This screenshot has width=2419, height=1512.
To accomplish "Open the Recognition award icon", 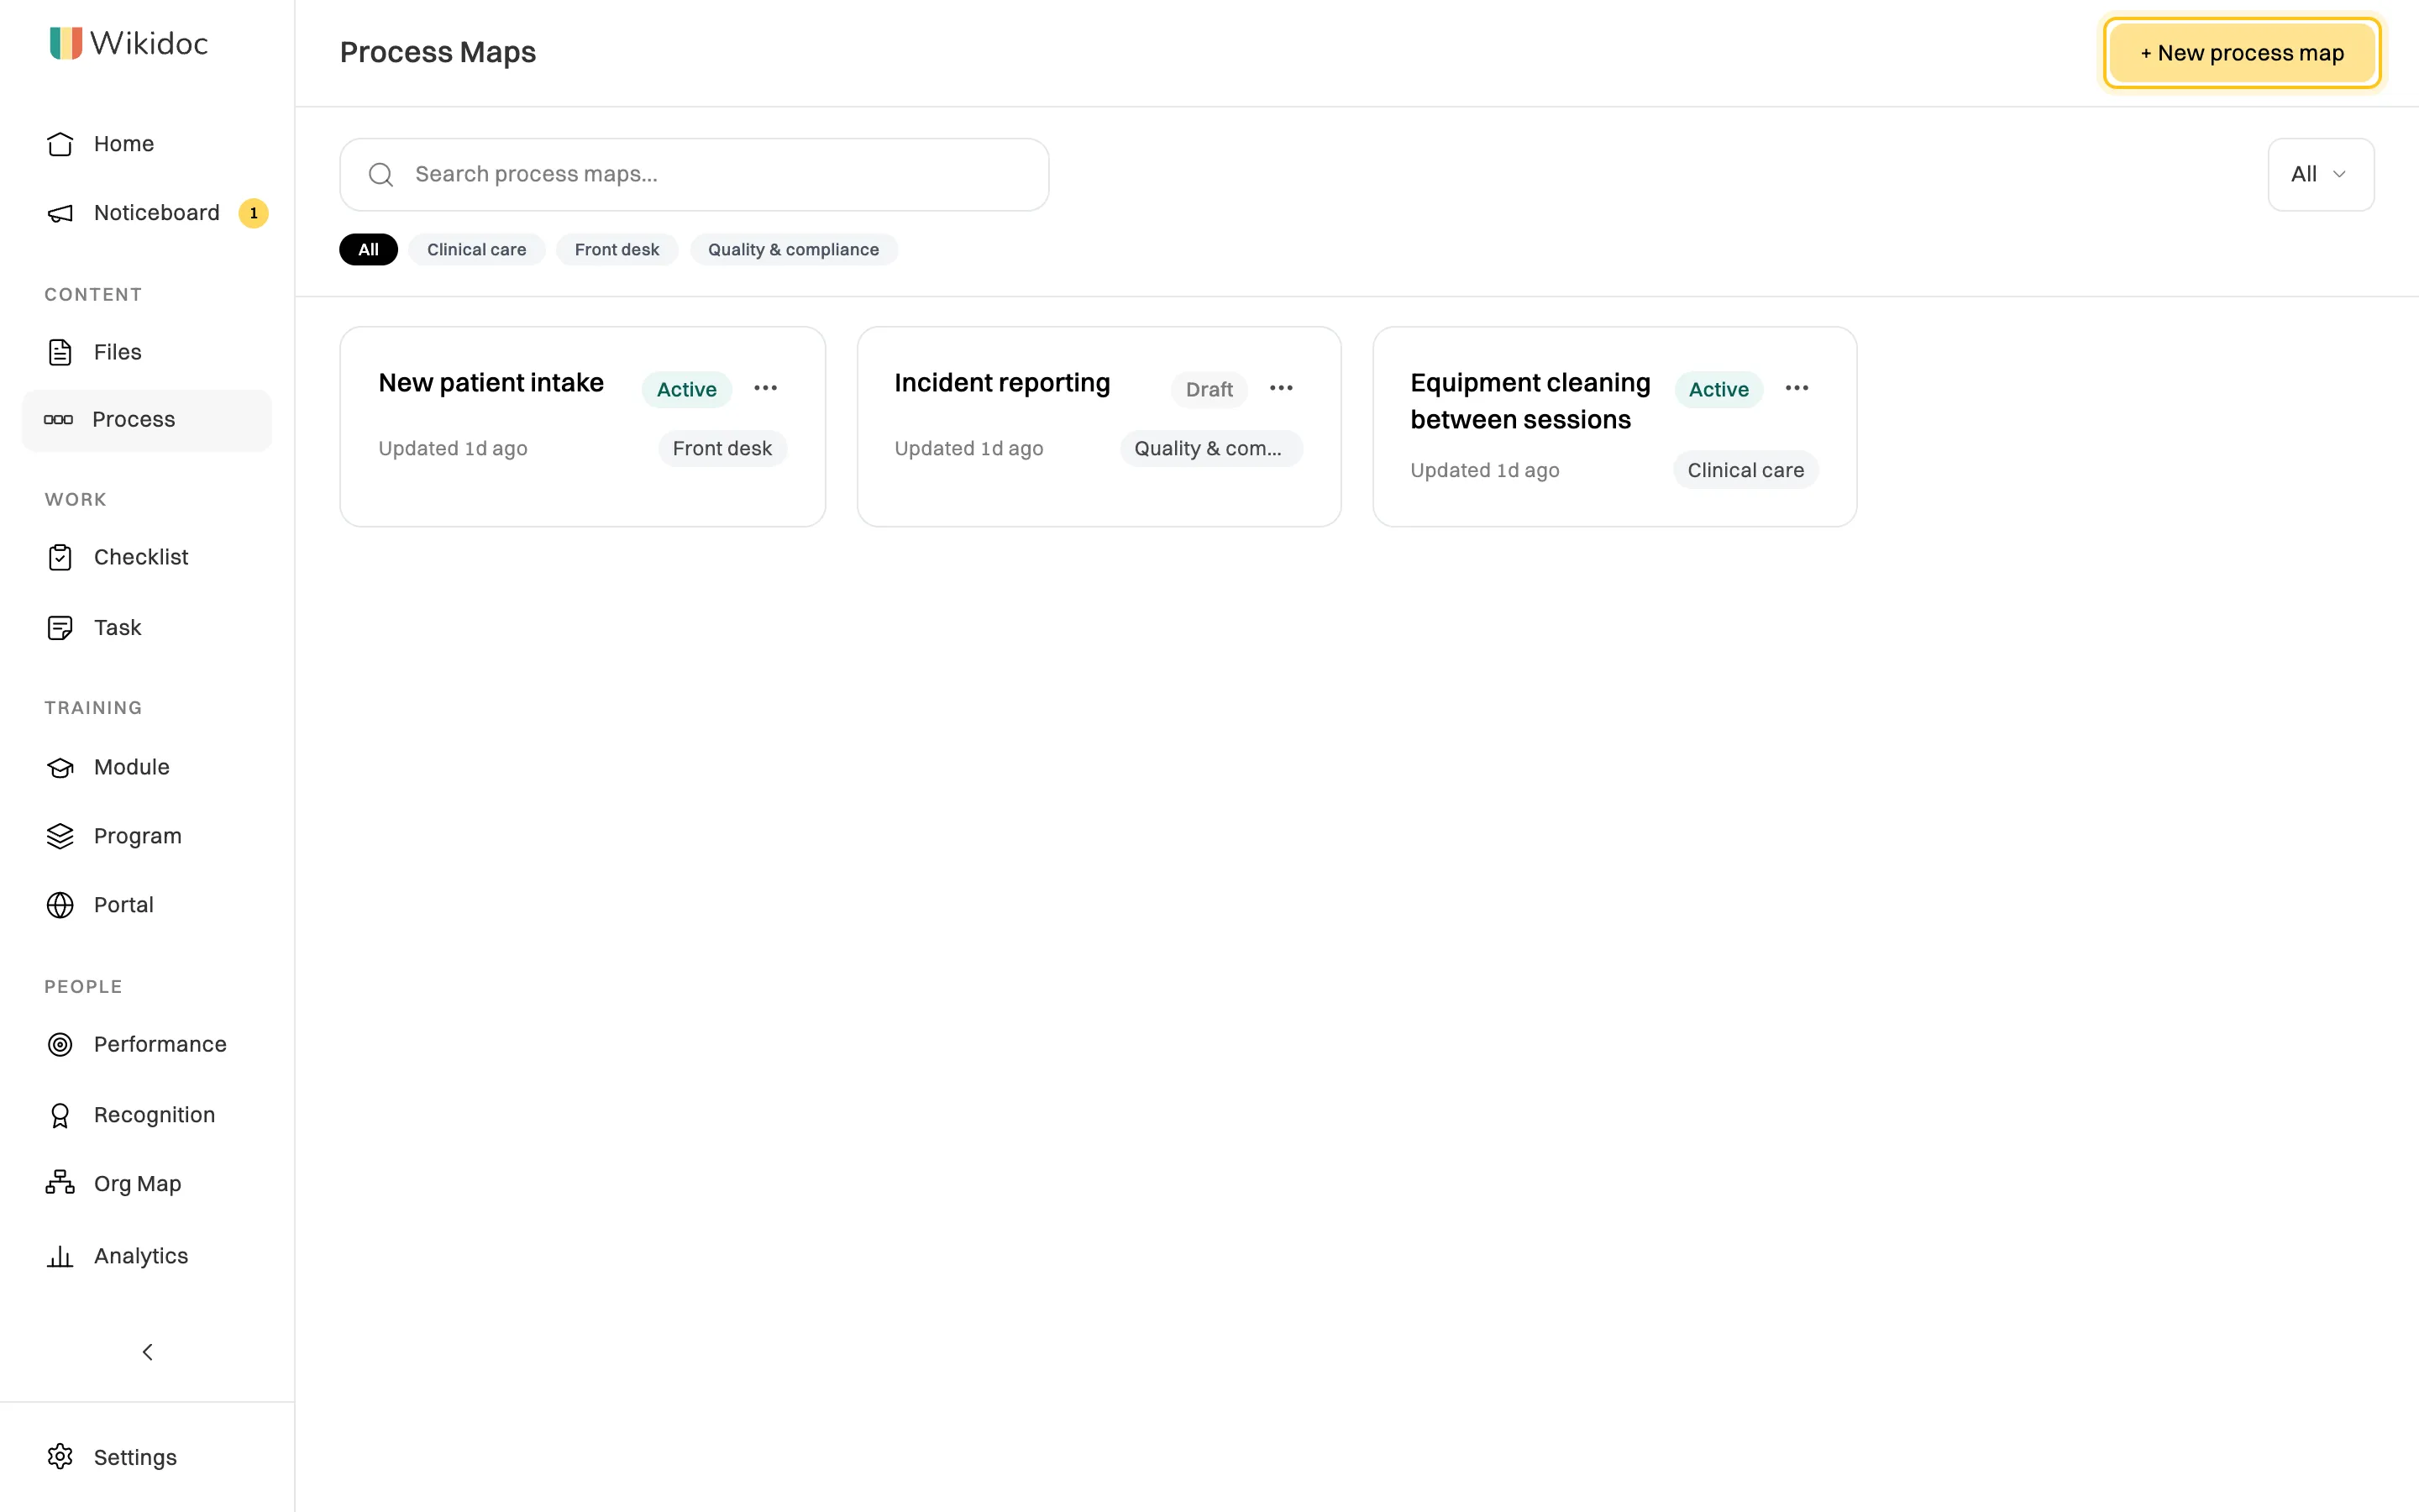I will point(60,1115).
